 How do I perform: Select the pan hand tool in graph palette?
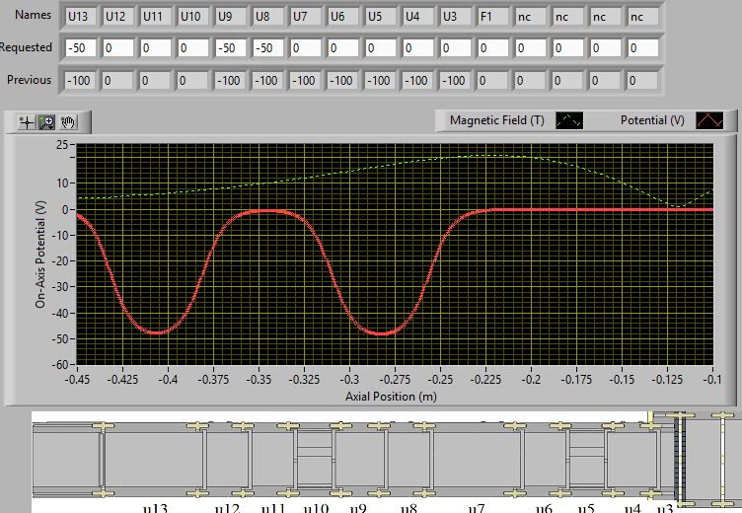tap(68, 122)
